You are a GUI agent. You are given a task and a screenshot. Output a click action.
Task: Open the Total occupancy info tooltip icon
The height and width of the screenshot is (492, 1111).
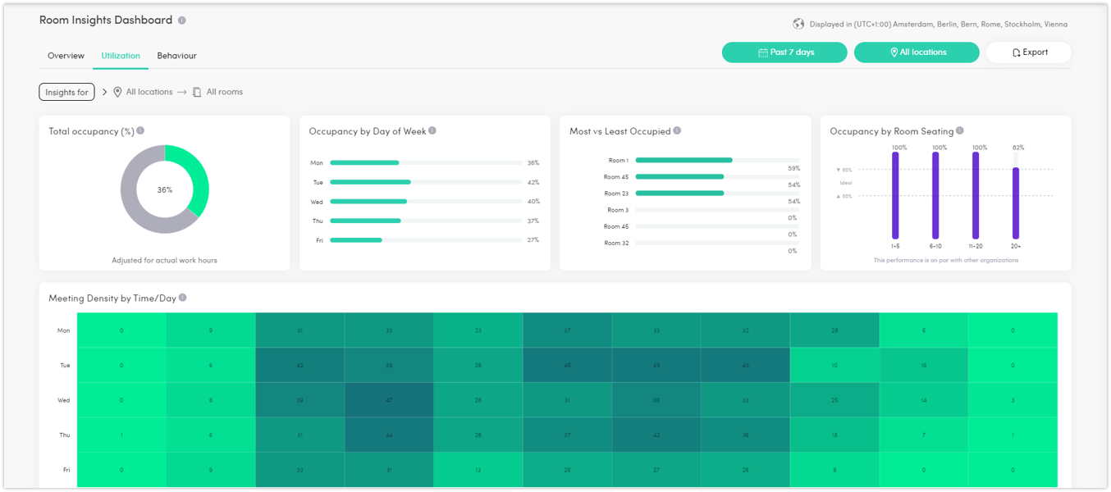(141, 130)
